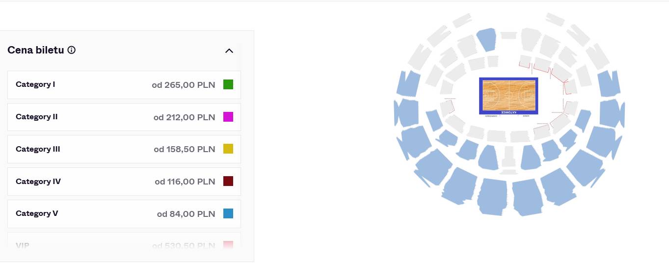The image size is (669, 264).
Task: Click the green Category I color swatch
Action: [228, 84]
